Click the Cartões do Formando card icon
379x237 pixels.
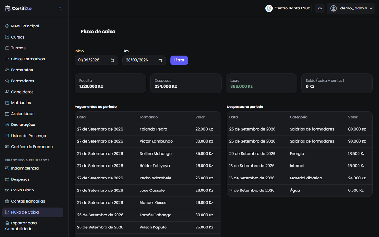click(7, 147)
